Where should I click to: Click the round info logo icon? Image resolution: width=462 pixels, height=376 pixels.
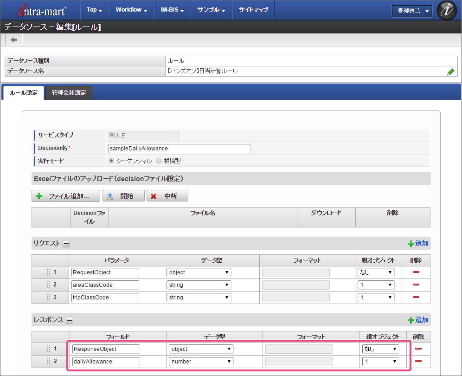pyautogui.click(x=447, y=10)
